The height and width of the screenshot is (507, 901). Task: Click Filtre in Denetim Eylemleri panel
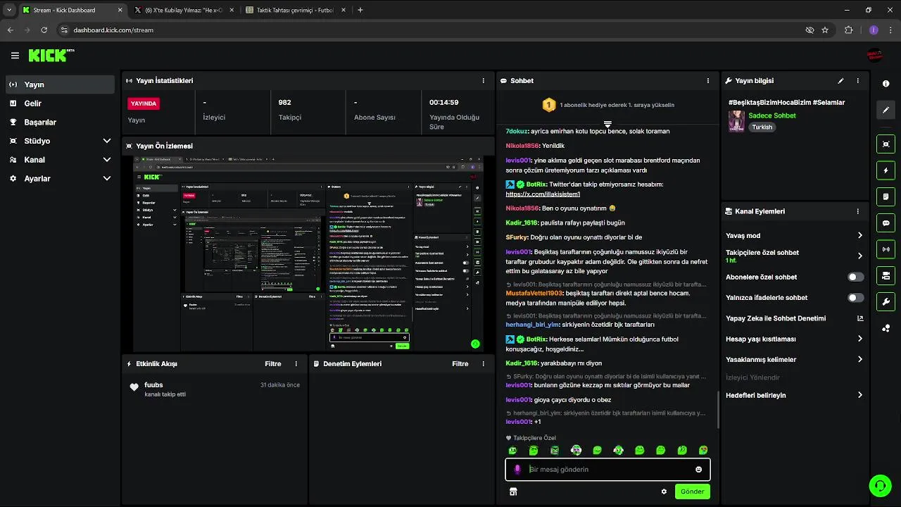(x=460, y=364)
